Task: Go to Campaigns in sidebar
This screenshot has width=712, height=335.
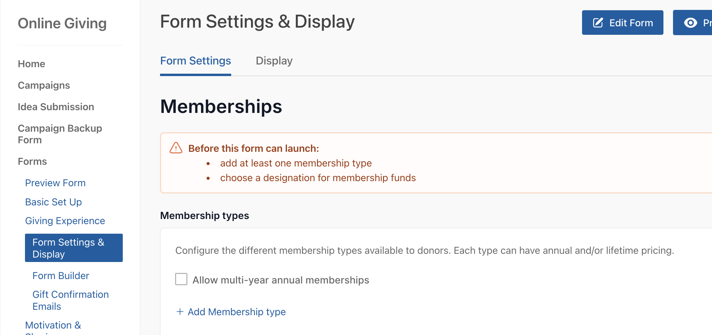Action: tap(44, 85)
